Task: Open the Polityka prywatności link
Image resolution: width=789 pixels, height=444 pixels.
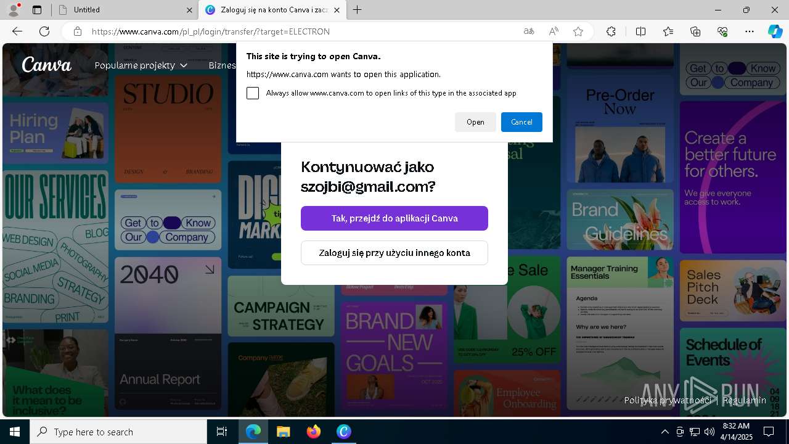Action: point(668,400)
